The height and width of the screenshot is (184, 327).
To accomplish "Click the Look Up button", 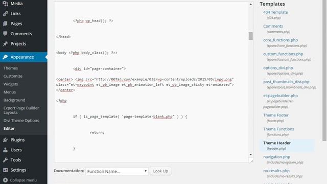I will click(x=160, y=171).
